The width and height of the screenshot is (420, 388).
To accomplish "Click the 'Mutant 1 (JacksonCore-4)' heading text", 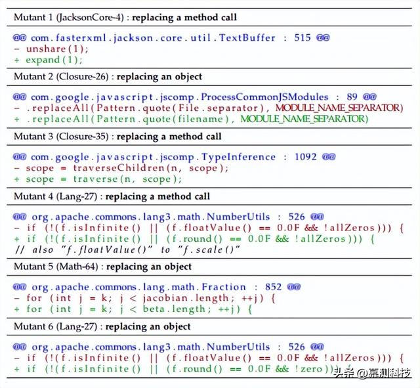I will point(68,18).
